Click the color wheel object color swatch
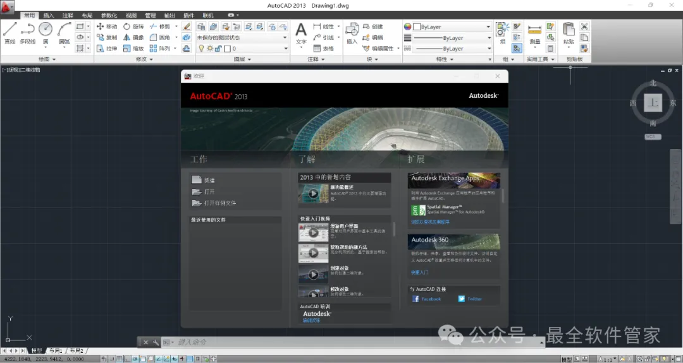The width and height of the screenshot is (683, 363). click(x=407, y=27)
